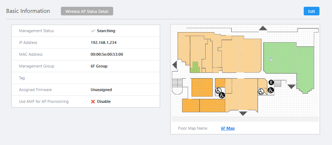332x145 pixels.
Task: Click the left-pointing arrow marker on map edge
Action: 175,65
